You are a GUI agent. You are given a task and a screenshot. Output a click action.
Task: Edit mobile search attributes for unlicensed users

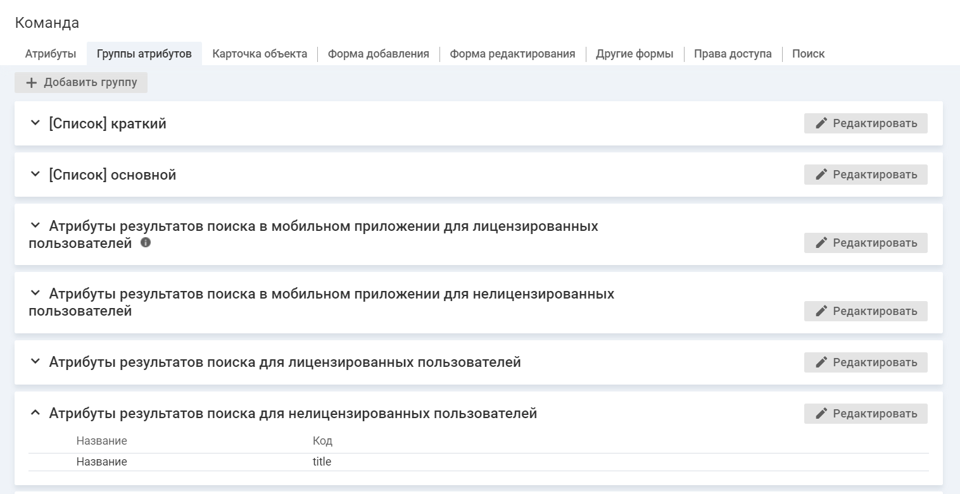pos(866,311)
